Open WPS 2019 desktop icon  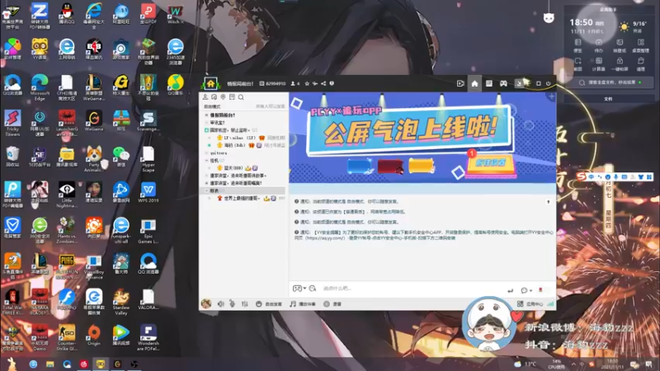point(148,193)
